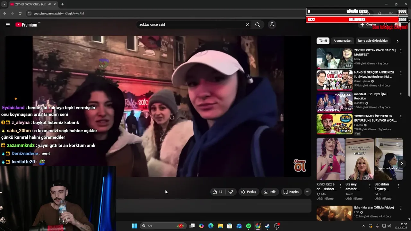
Task: Click taskbar Ara search box
Action: click(163, 226)
